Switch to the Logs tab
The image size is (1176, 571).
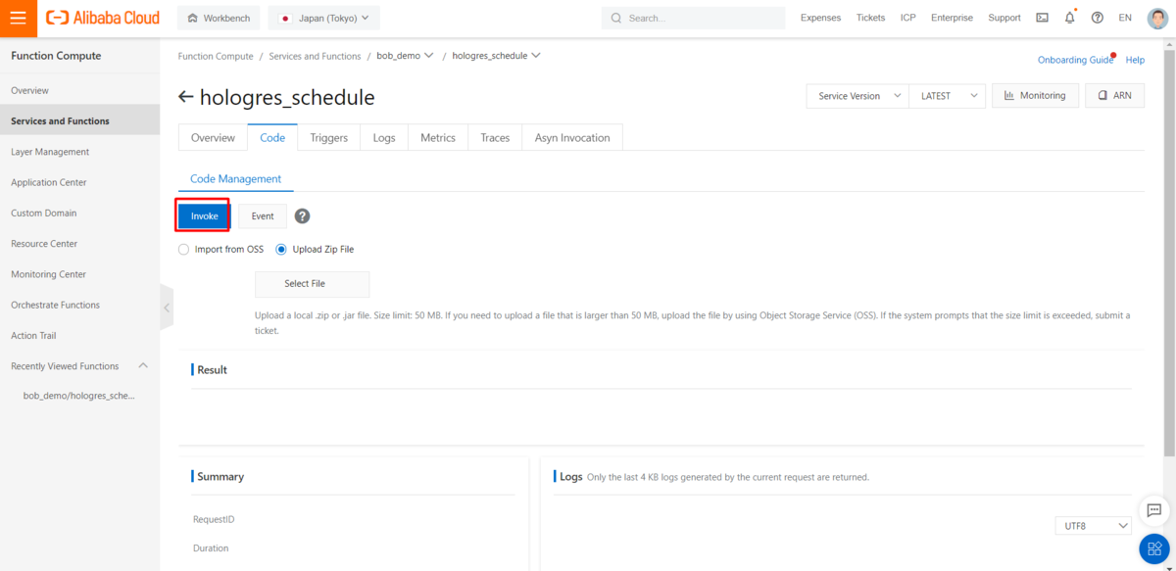pos(384,138)
